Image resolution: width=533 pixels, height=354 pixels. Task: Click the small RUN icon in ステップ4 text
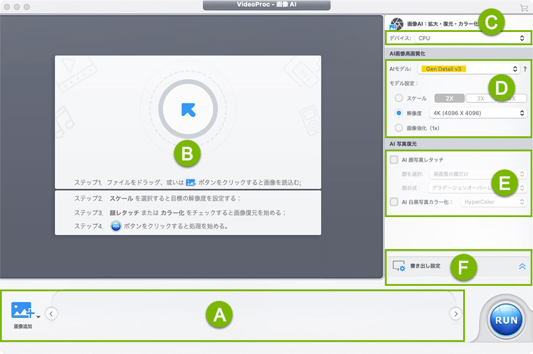point(116,226)
